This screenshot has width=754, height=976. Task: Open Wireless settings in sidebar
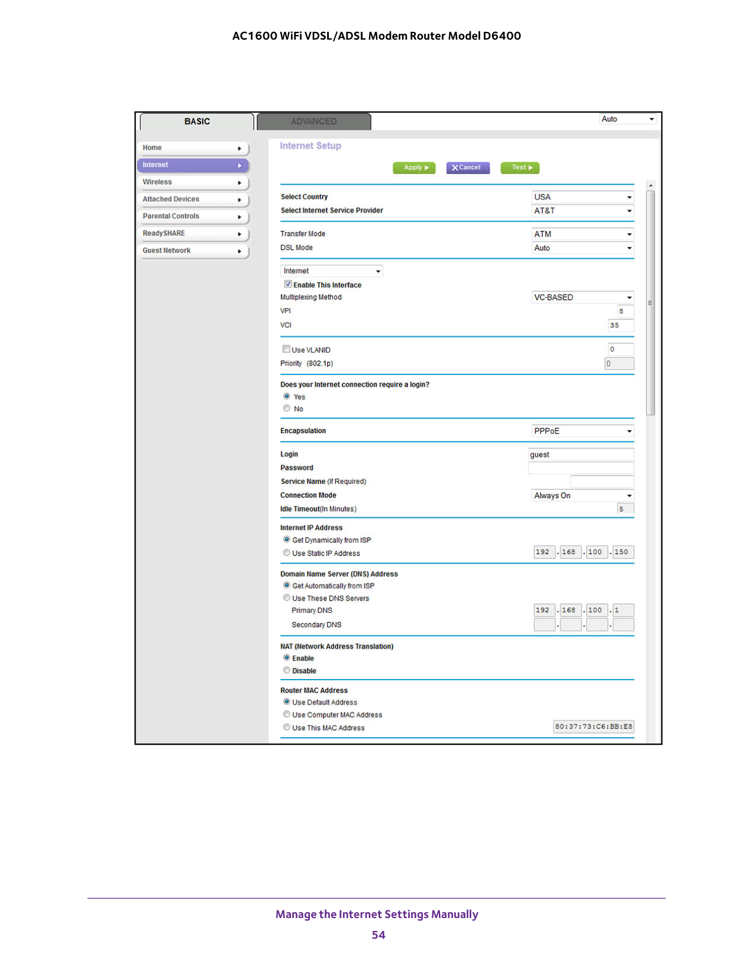[193, 182]
